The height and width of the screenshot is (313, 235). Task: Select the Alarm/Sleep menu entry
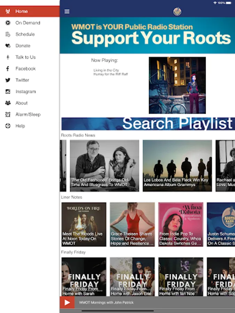pyautogui.click(x=30, y=114)
